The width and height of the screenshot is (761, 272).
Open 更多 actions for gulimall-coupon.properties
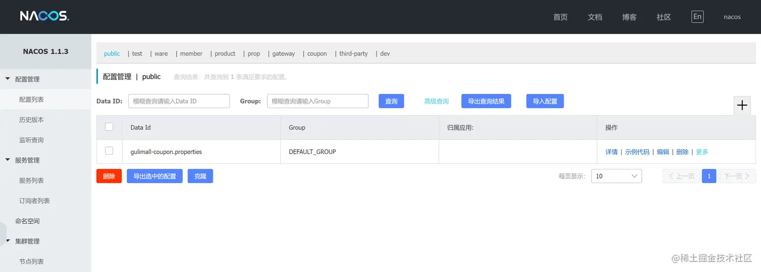(x=702, y=152)
